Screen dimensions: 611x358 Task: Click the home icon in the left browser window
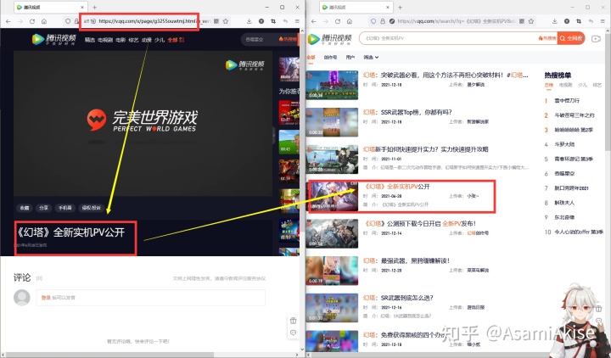click(x=44, y=21)
